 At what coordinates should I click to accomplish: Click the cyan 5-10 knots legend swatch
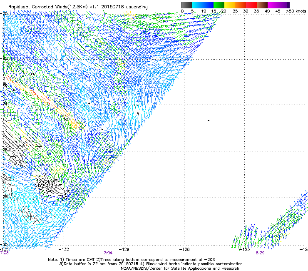[x=197, y=5]
